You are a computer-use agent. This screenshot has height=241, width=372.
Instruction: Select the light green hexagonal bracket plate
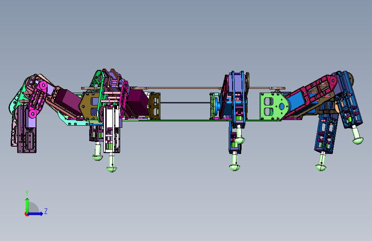274,106
